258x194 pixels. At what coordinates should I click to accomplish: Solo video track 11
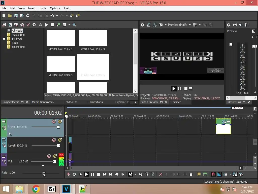click(60, 140)
